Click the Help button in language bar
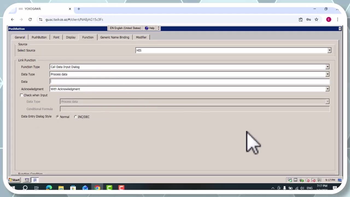The height and width of the screenshot is (197, 350). (x=150, y=28)
